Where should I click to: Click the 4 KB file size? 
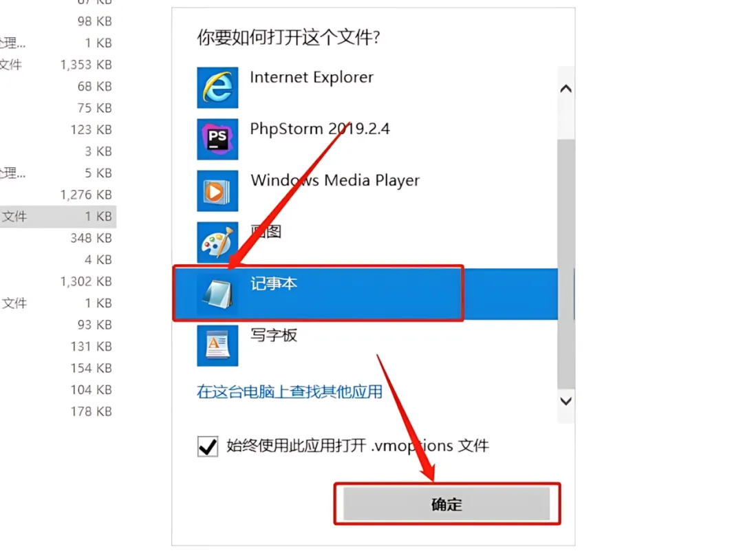coord(98,259)
